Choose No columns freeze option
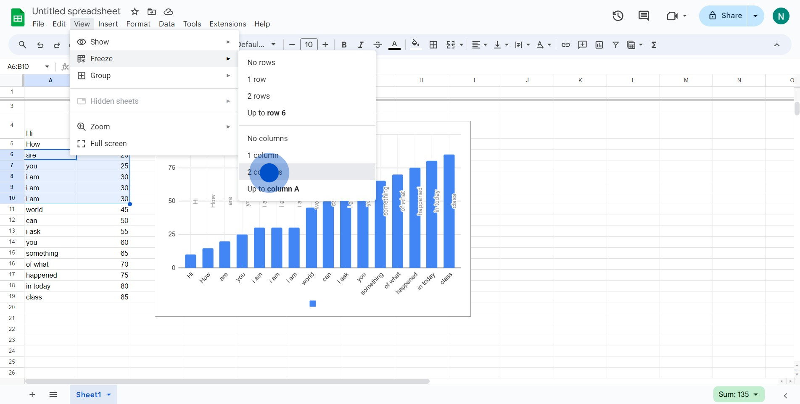 (307, 139)
